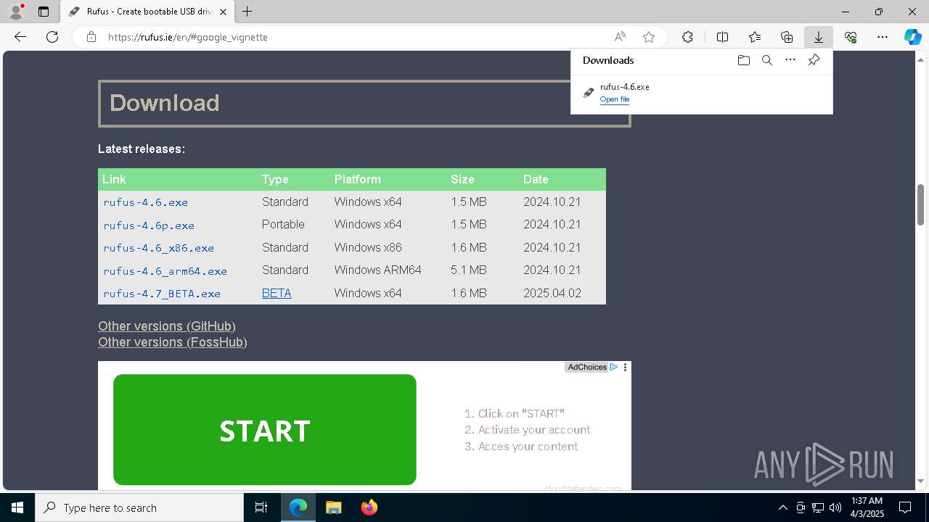This screenshot has width=929, height=522.
Task: Open Other versions (FossHub) link
Action: (173, 342)
